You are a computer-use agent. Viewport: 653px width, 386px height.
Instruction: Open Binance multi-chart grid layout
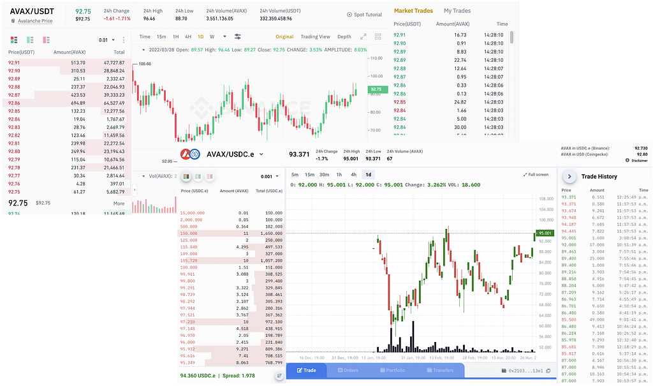[x=378, y=36]
